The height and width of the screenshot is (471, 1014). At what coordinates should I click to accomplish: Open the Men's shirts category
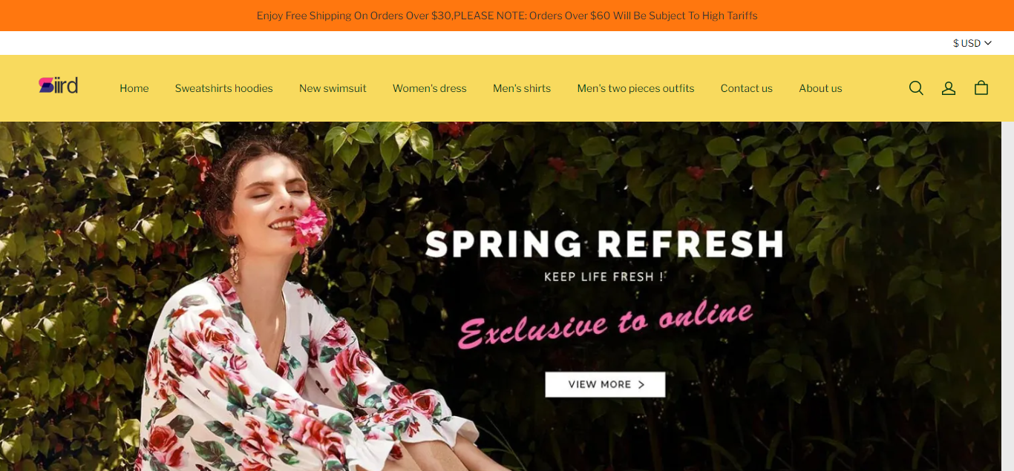(522, 88)
